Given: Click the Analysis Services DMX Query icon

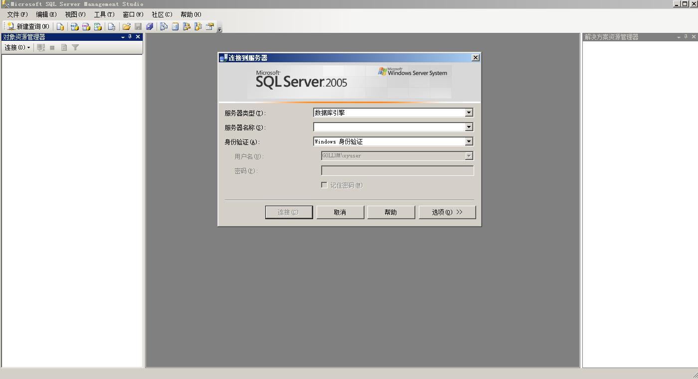Looking at the screenshot, I should pos(86,26).
